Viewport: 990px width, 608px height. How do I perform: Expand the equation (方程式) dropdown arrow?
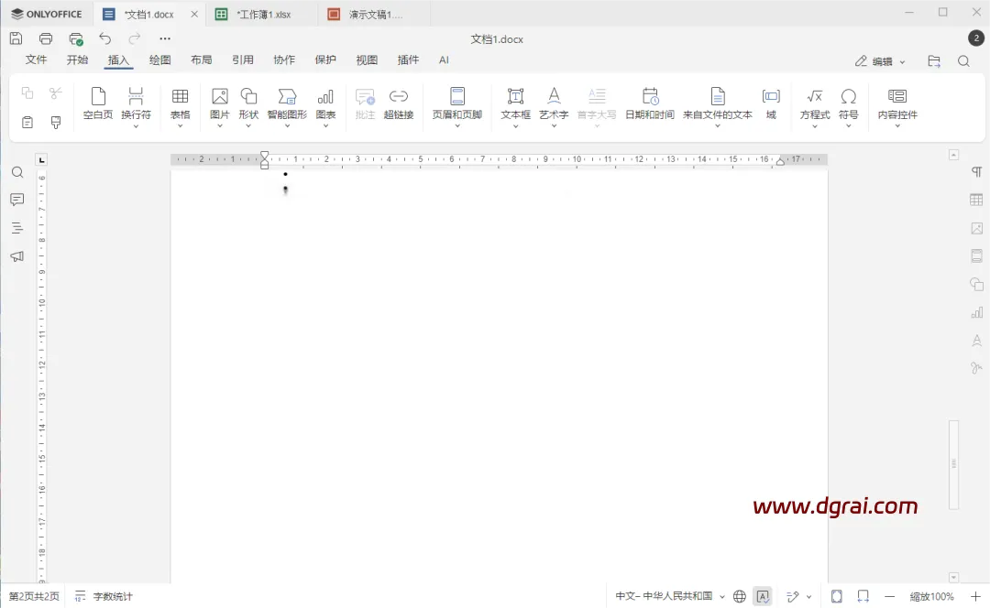(815, 125)
